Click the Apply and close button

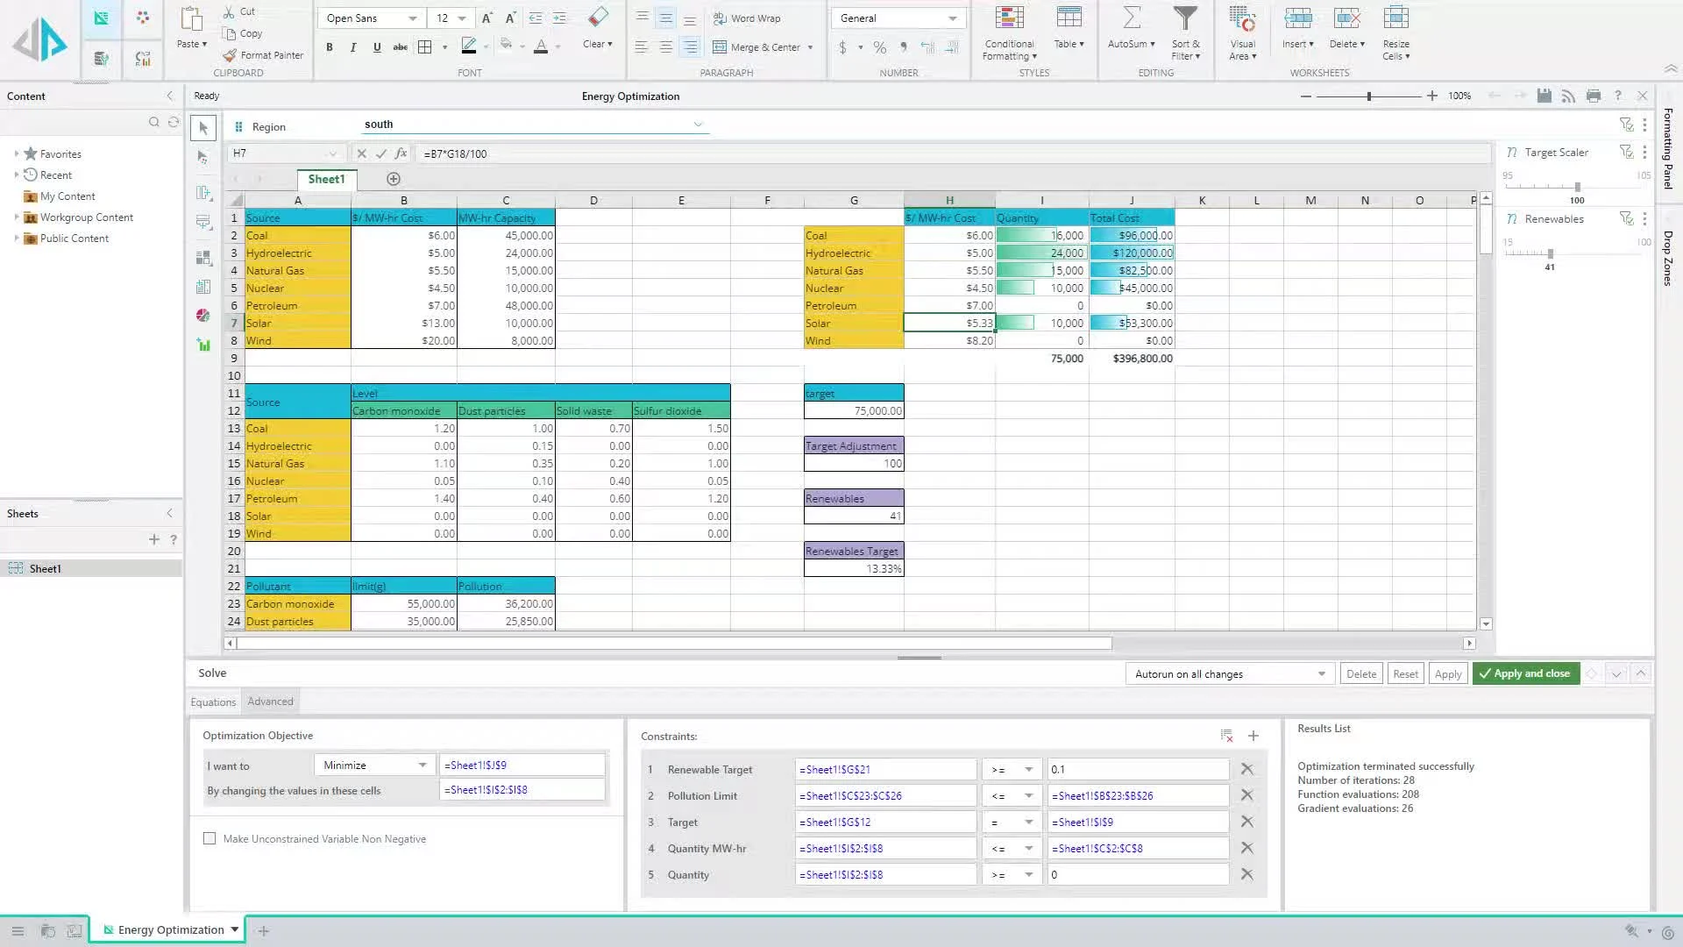pos(1525,673)
